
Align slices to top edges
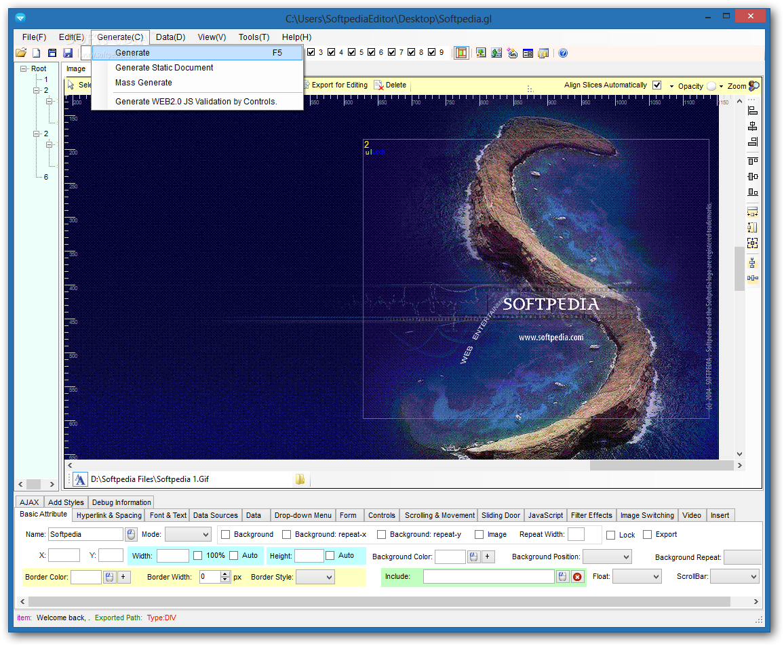[753, 161]
